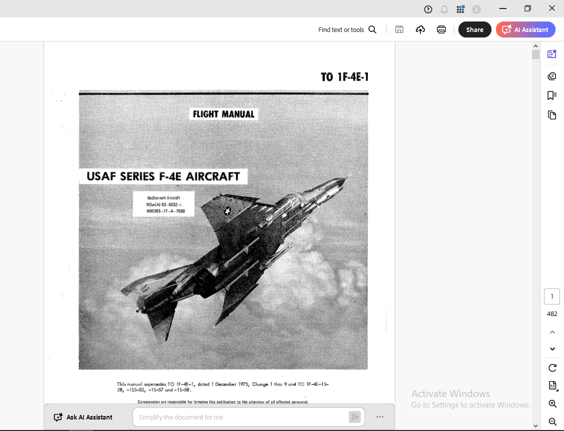Zoom out of the page
The image size is (564, 431).
click(x=552, y=421)
